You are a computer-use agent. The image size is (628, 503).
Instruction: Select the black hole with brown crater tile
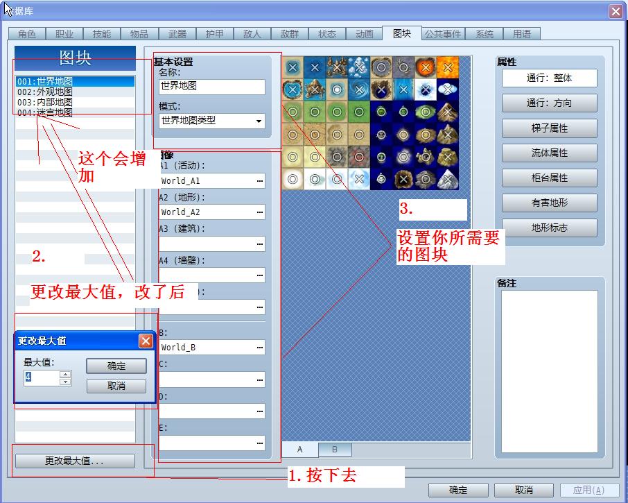click(403, 179)
